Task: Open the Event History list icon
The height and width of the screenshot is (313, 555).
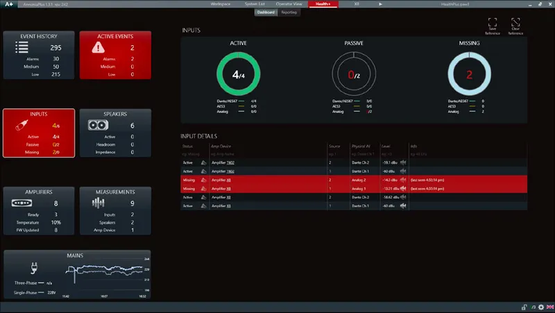Action: point(22,47)
